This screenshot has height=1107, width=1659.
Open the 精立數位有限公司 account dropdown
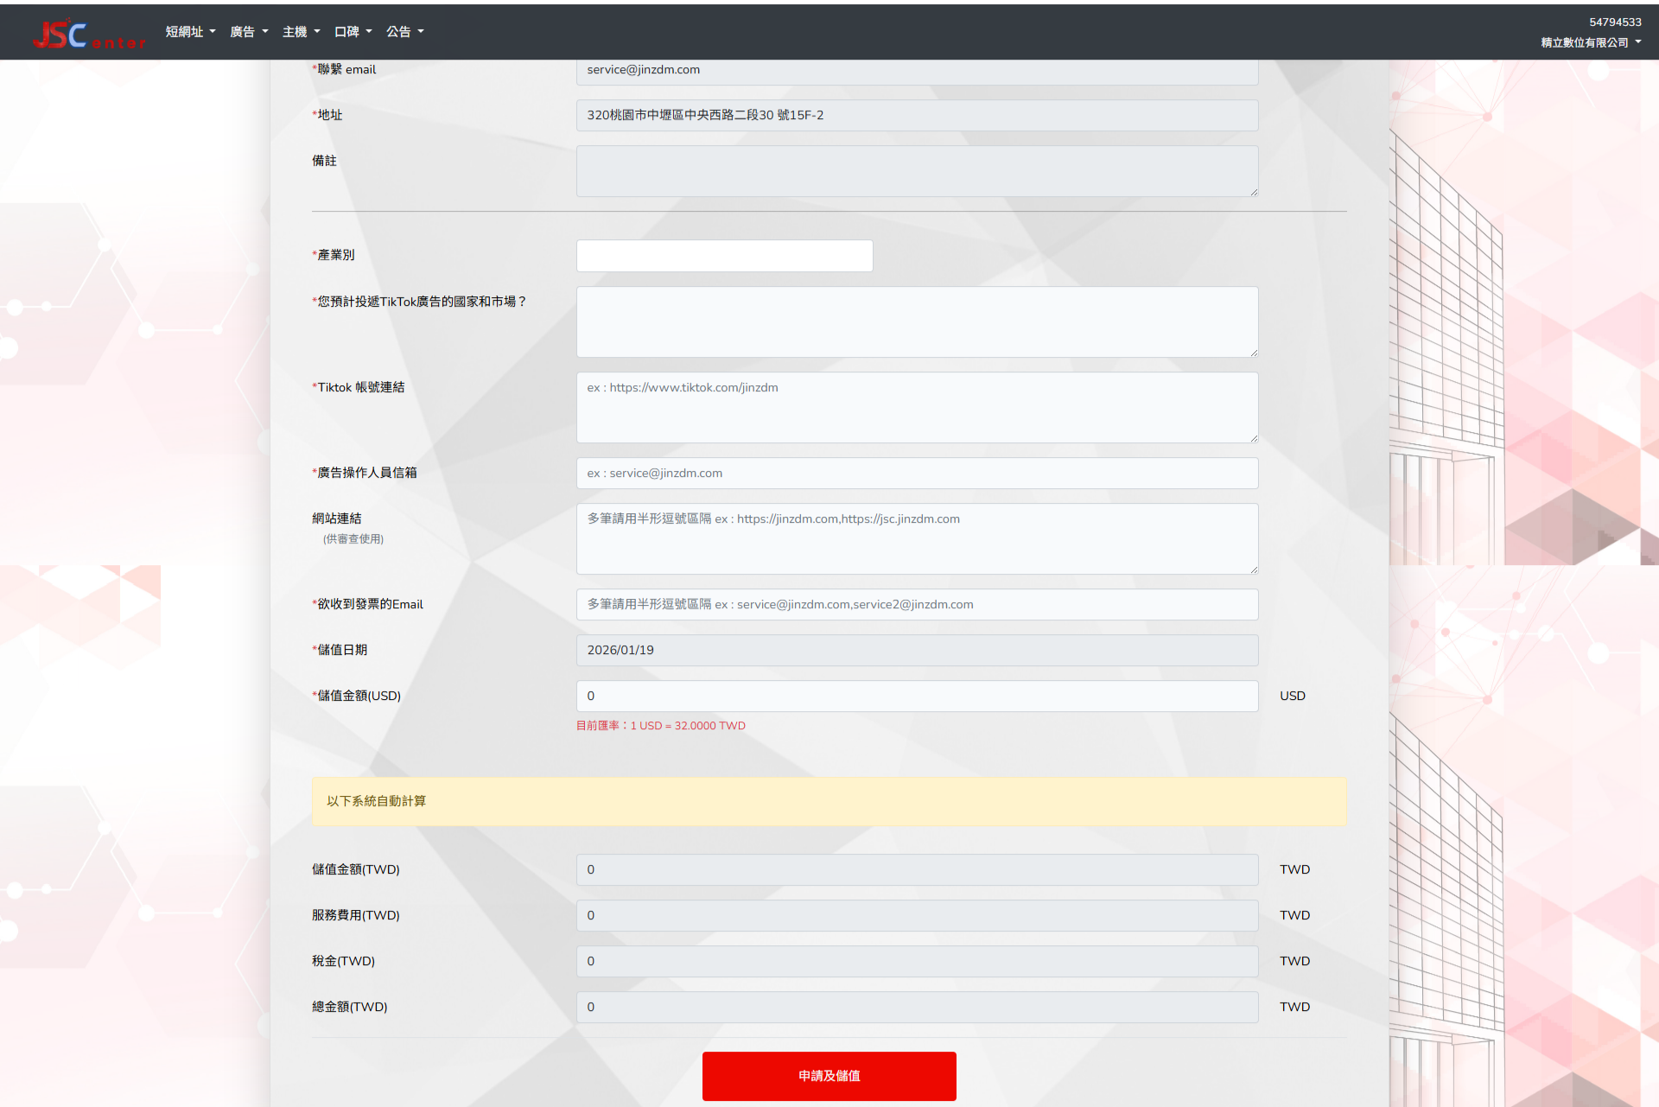point(1590,42)
